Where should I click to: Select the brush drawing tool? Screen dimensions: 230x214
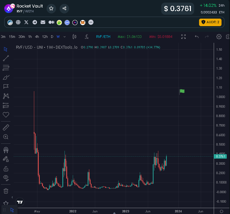pyautogui.click(x=6, y=77)
